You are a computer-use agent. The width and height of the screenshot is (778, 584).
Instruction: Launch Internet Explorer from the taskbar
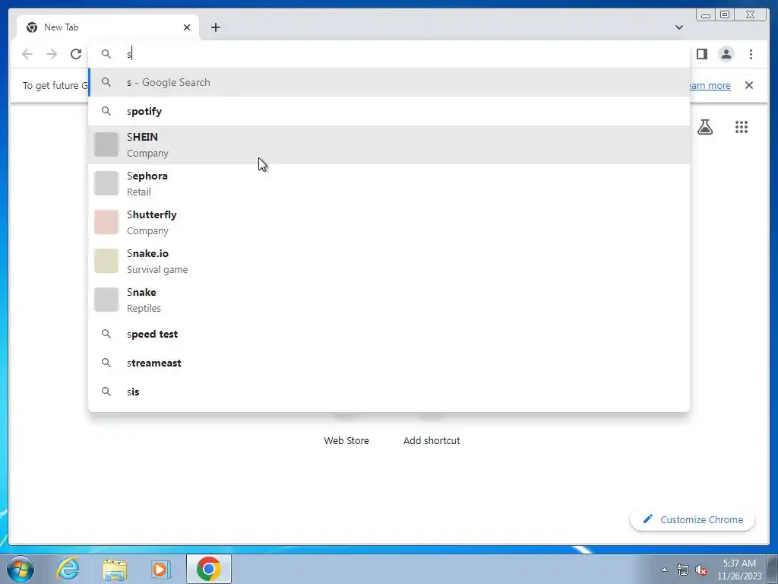click(68, 569)
